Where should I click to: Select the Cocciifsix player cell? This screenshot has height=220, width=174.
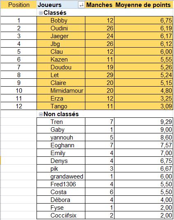point(61,215)
